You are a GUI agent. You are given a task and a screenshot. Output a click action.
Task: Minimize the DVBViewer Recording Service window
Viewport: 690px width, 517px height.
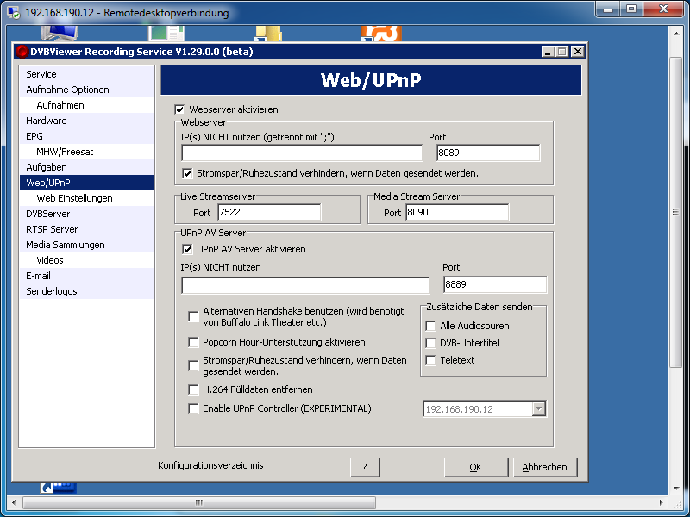pos(548,52)
